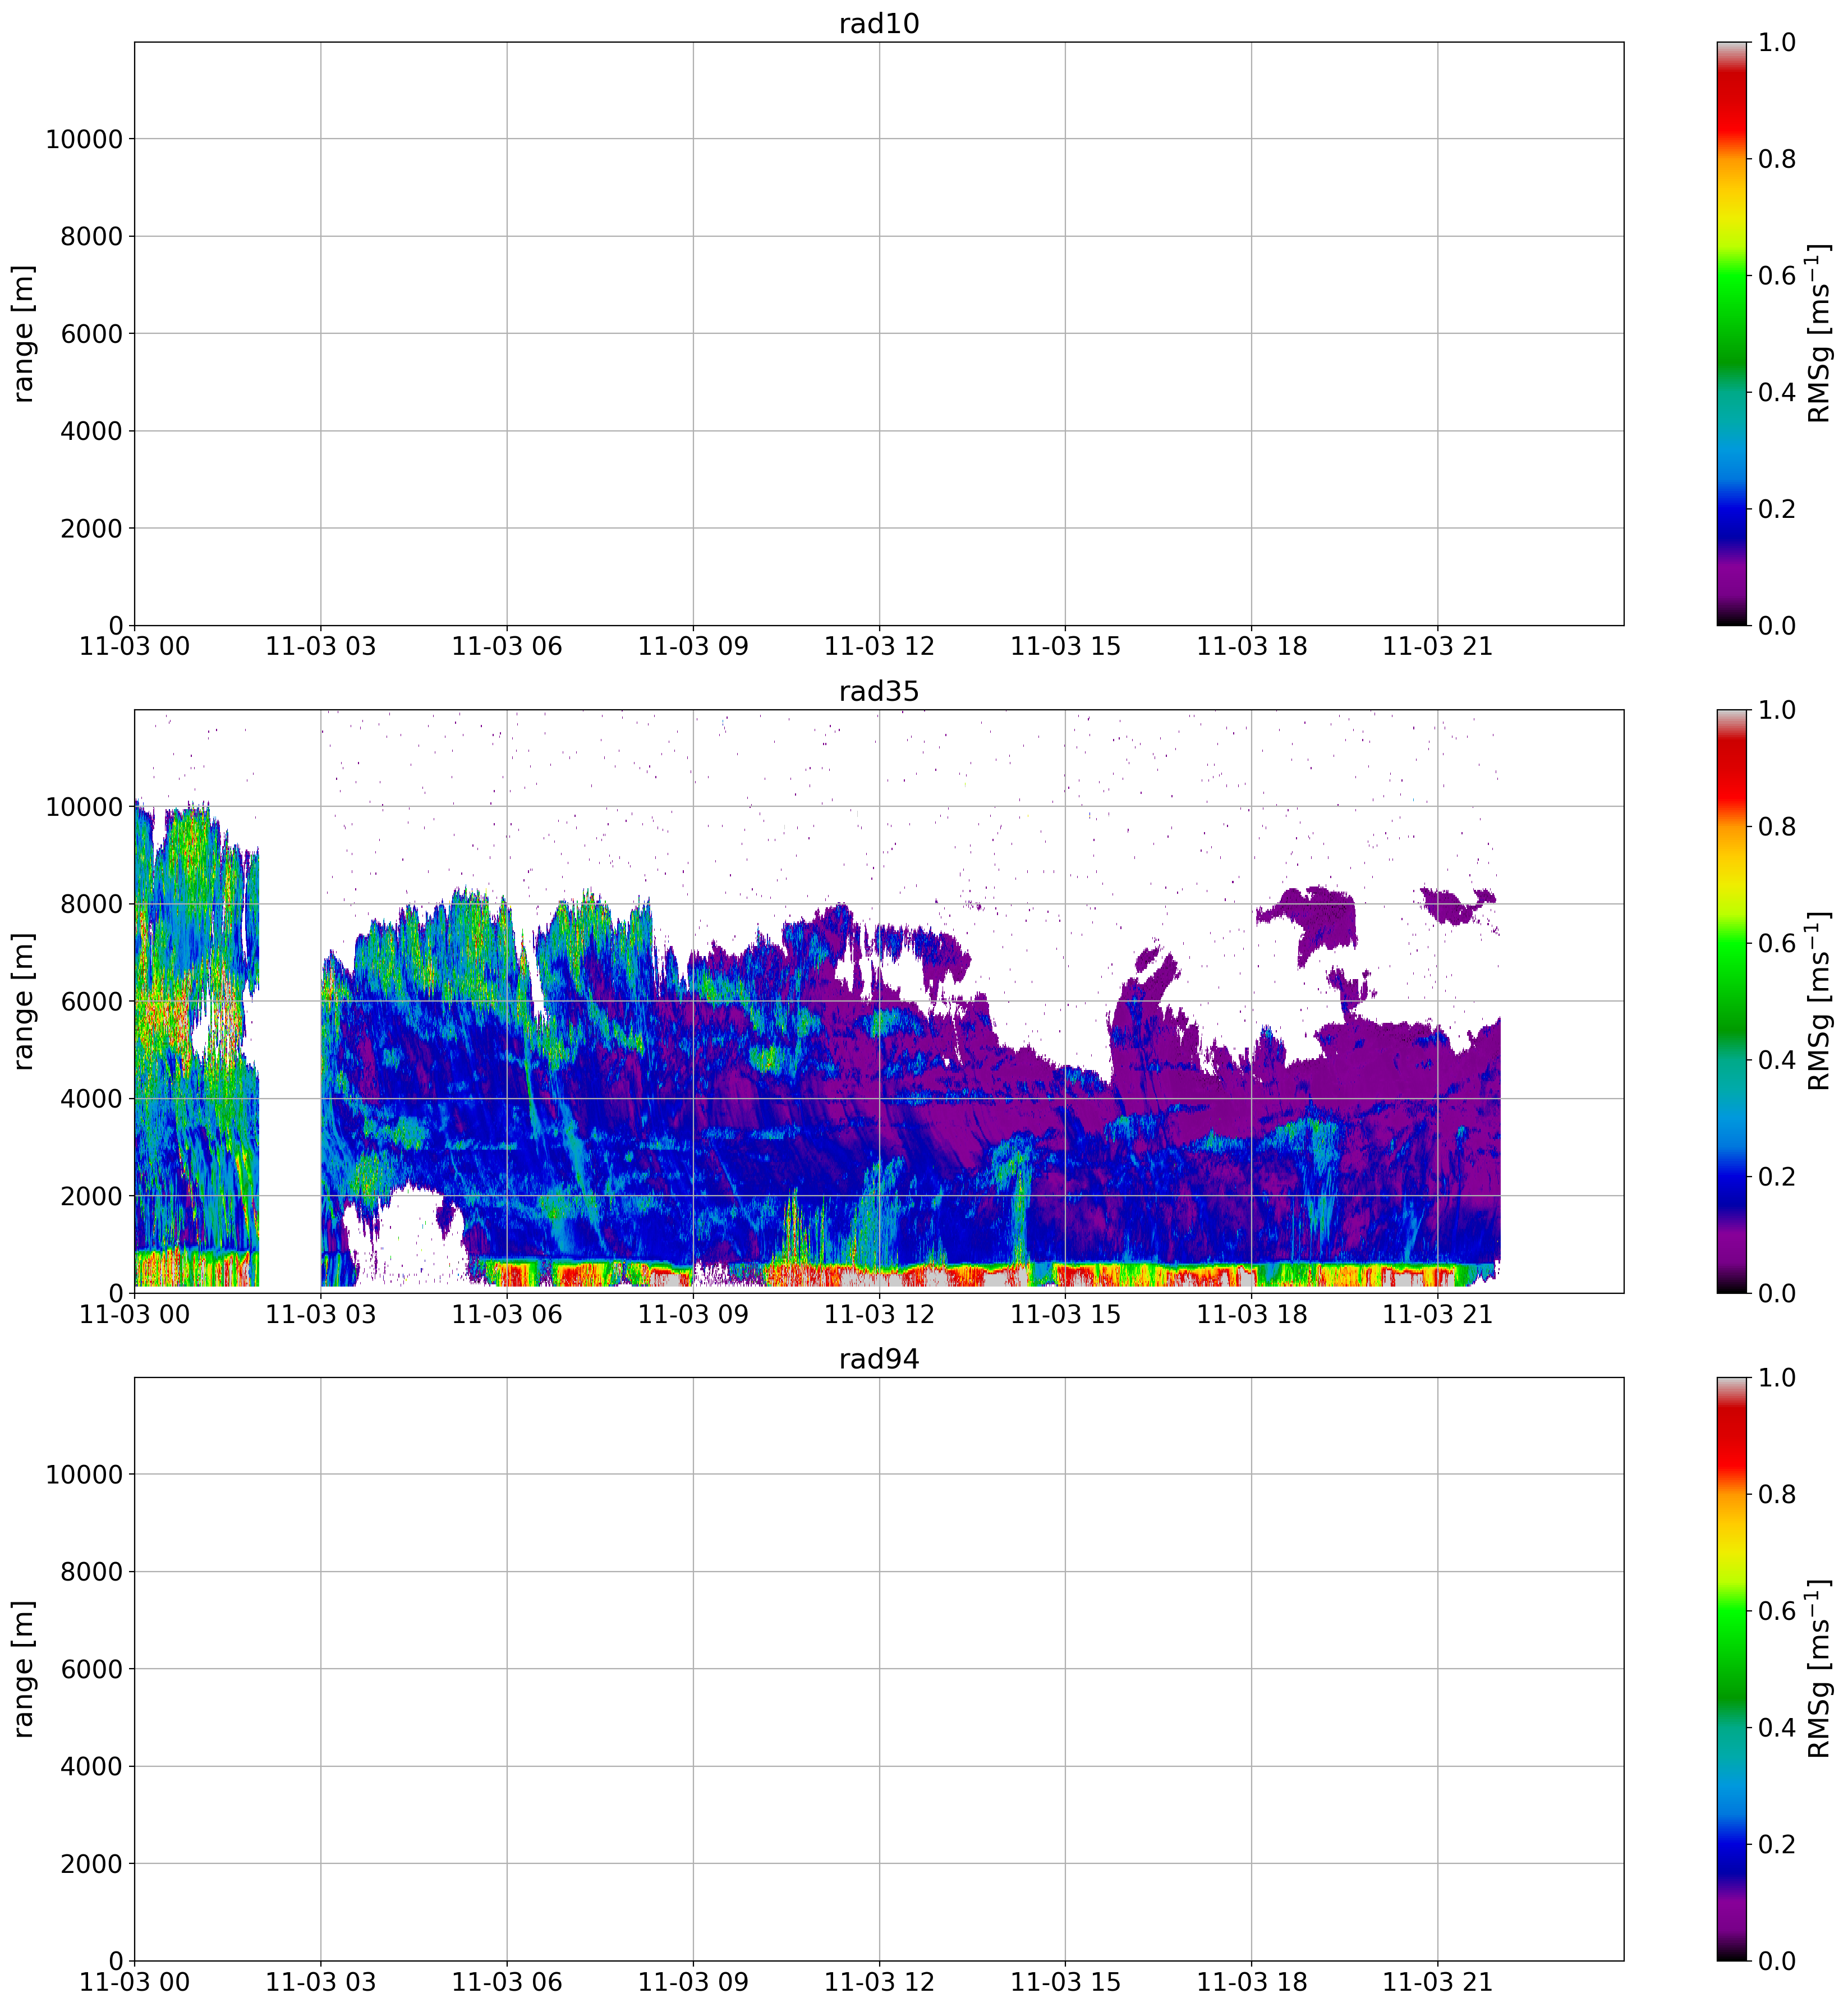This screenshot has width=1848, height=2007.
Task: Click the range [m] axis label of rad94
Action: pyautogui.click(x=24, y=1668)
